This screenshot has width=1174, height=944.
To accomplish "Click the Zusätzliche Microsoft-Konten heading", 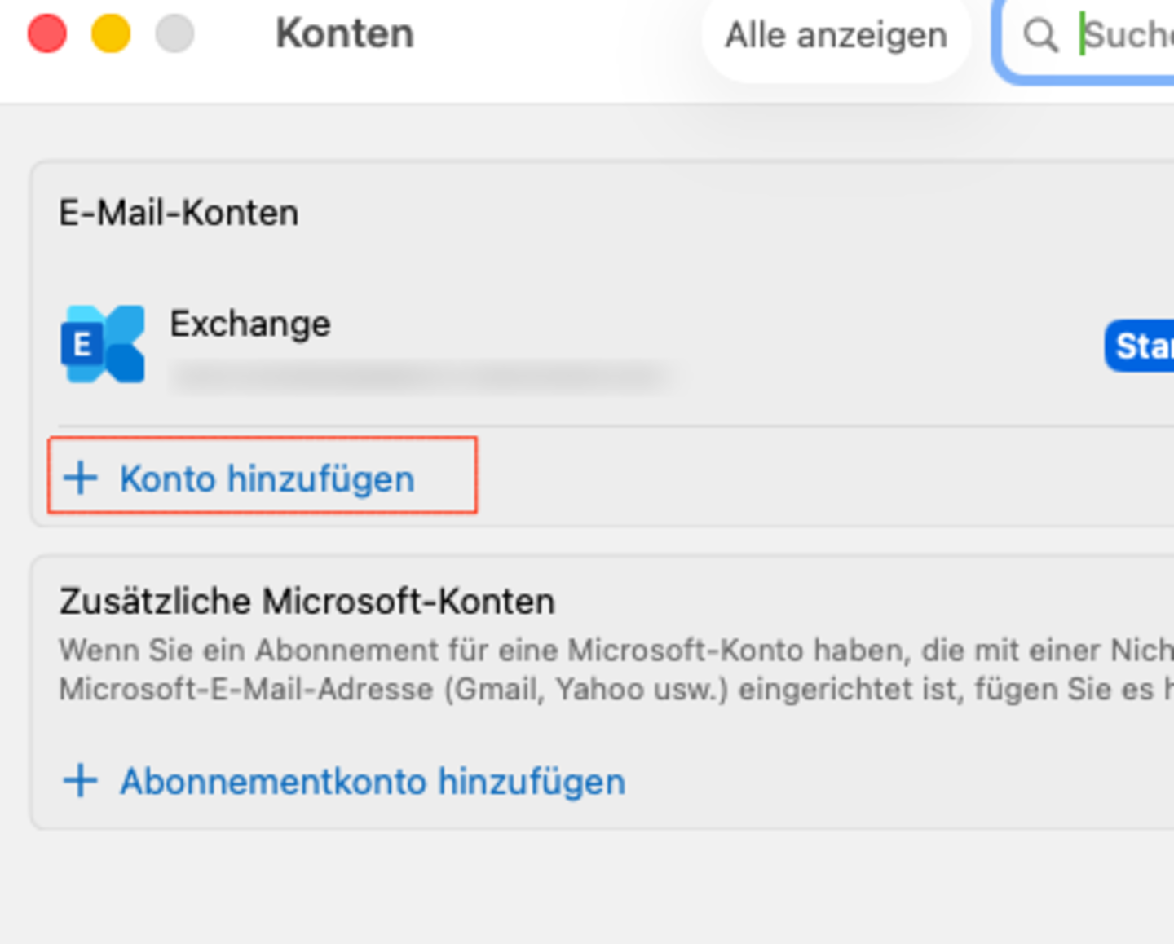I will (x=307, y=602).
